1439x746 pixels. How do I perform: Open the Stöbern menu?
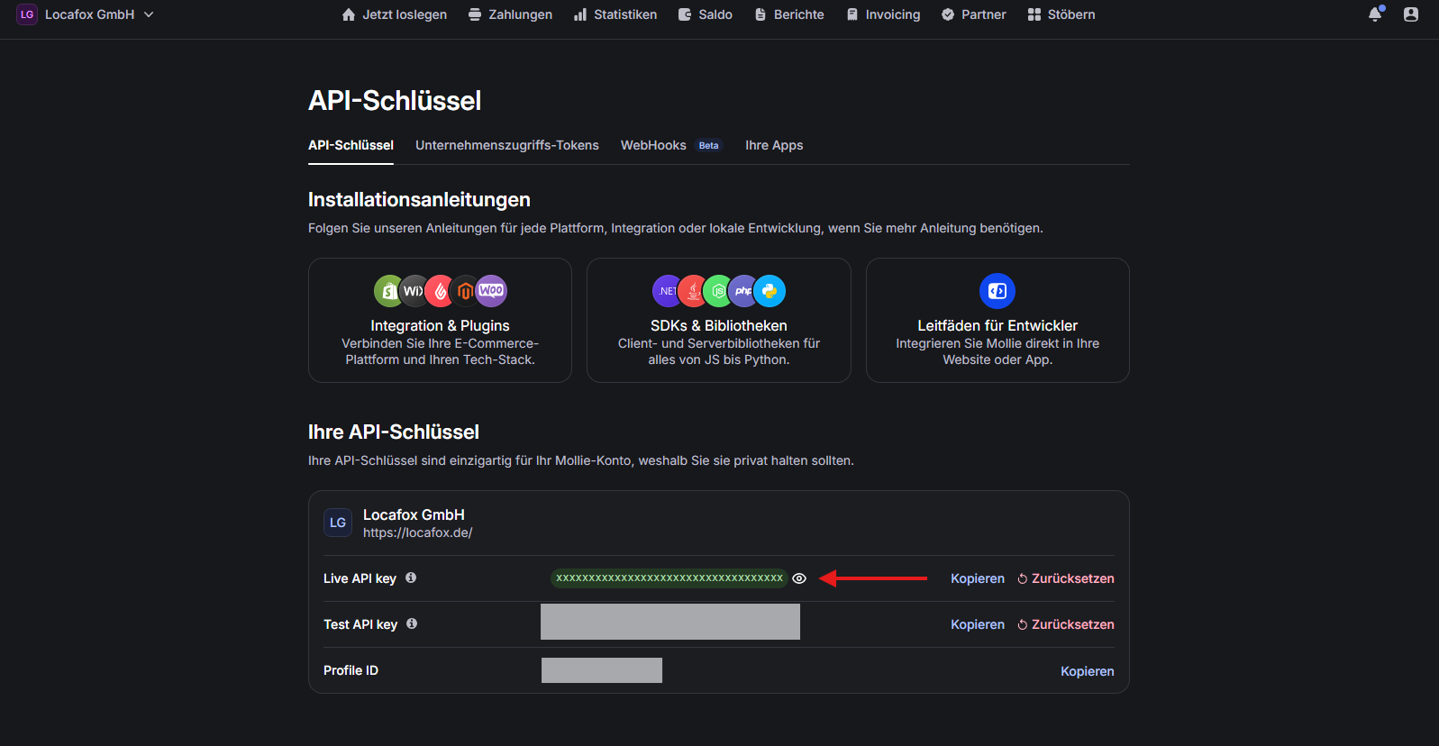pyautogui.click(x=1061, y=14)
